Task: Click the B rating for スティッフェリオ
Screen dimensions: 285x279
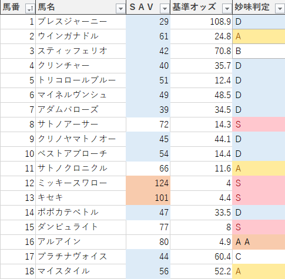Action: (x=259, y=51)
